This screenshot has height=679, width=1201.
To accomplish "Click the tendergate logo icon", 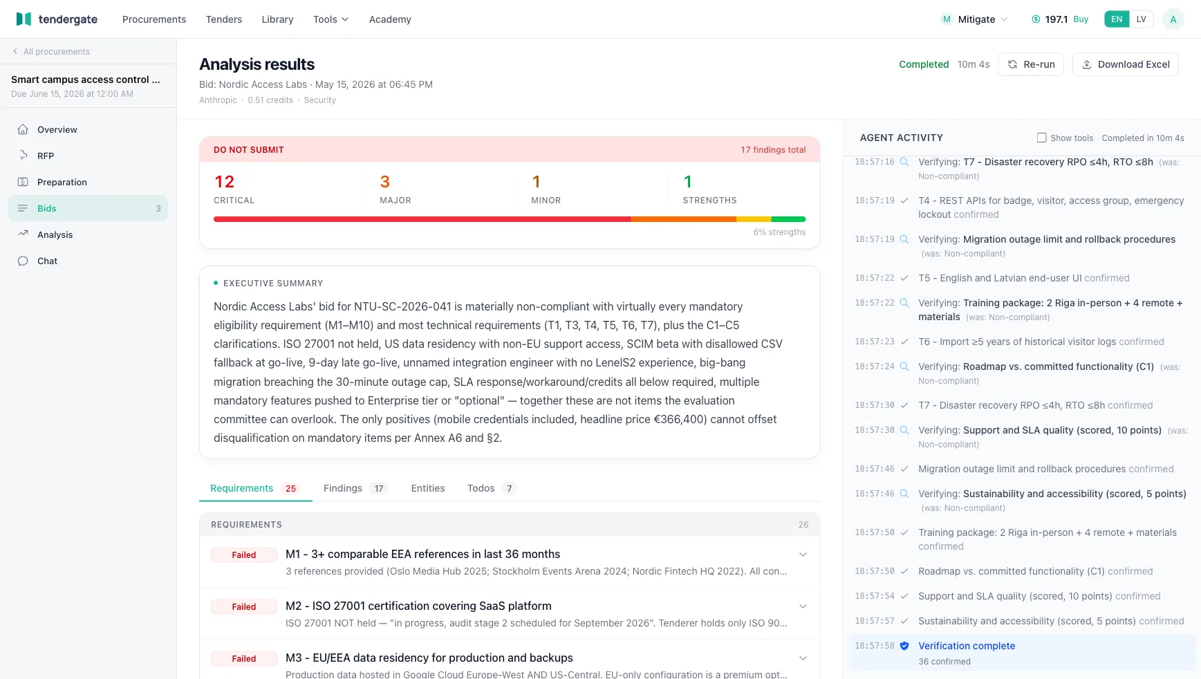I will [24, 19].
